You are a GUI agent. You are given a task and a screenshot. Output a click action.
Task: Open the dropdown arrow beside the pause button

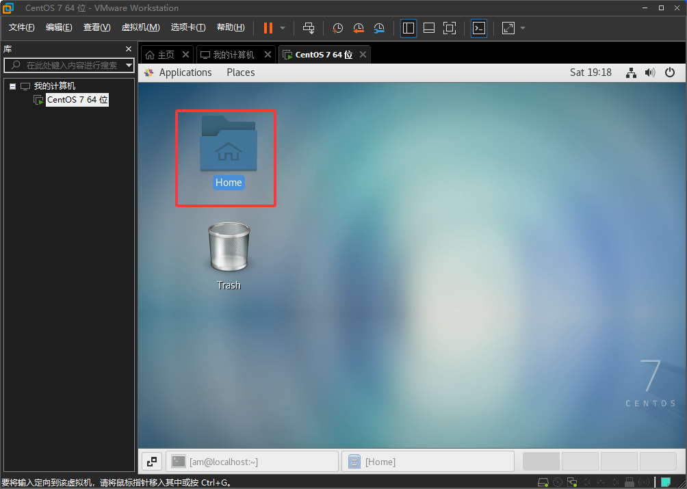283,28
